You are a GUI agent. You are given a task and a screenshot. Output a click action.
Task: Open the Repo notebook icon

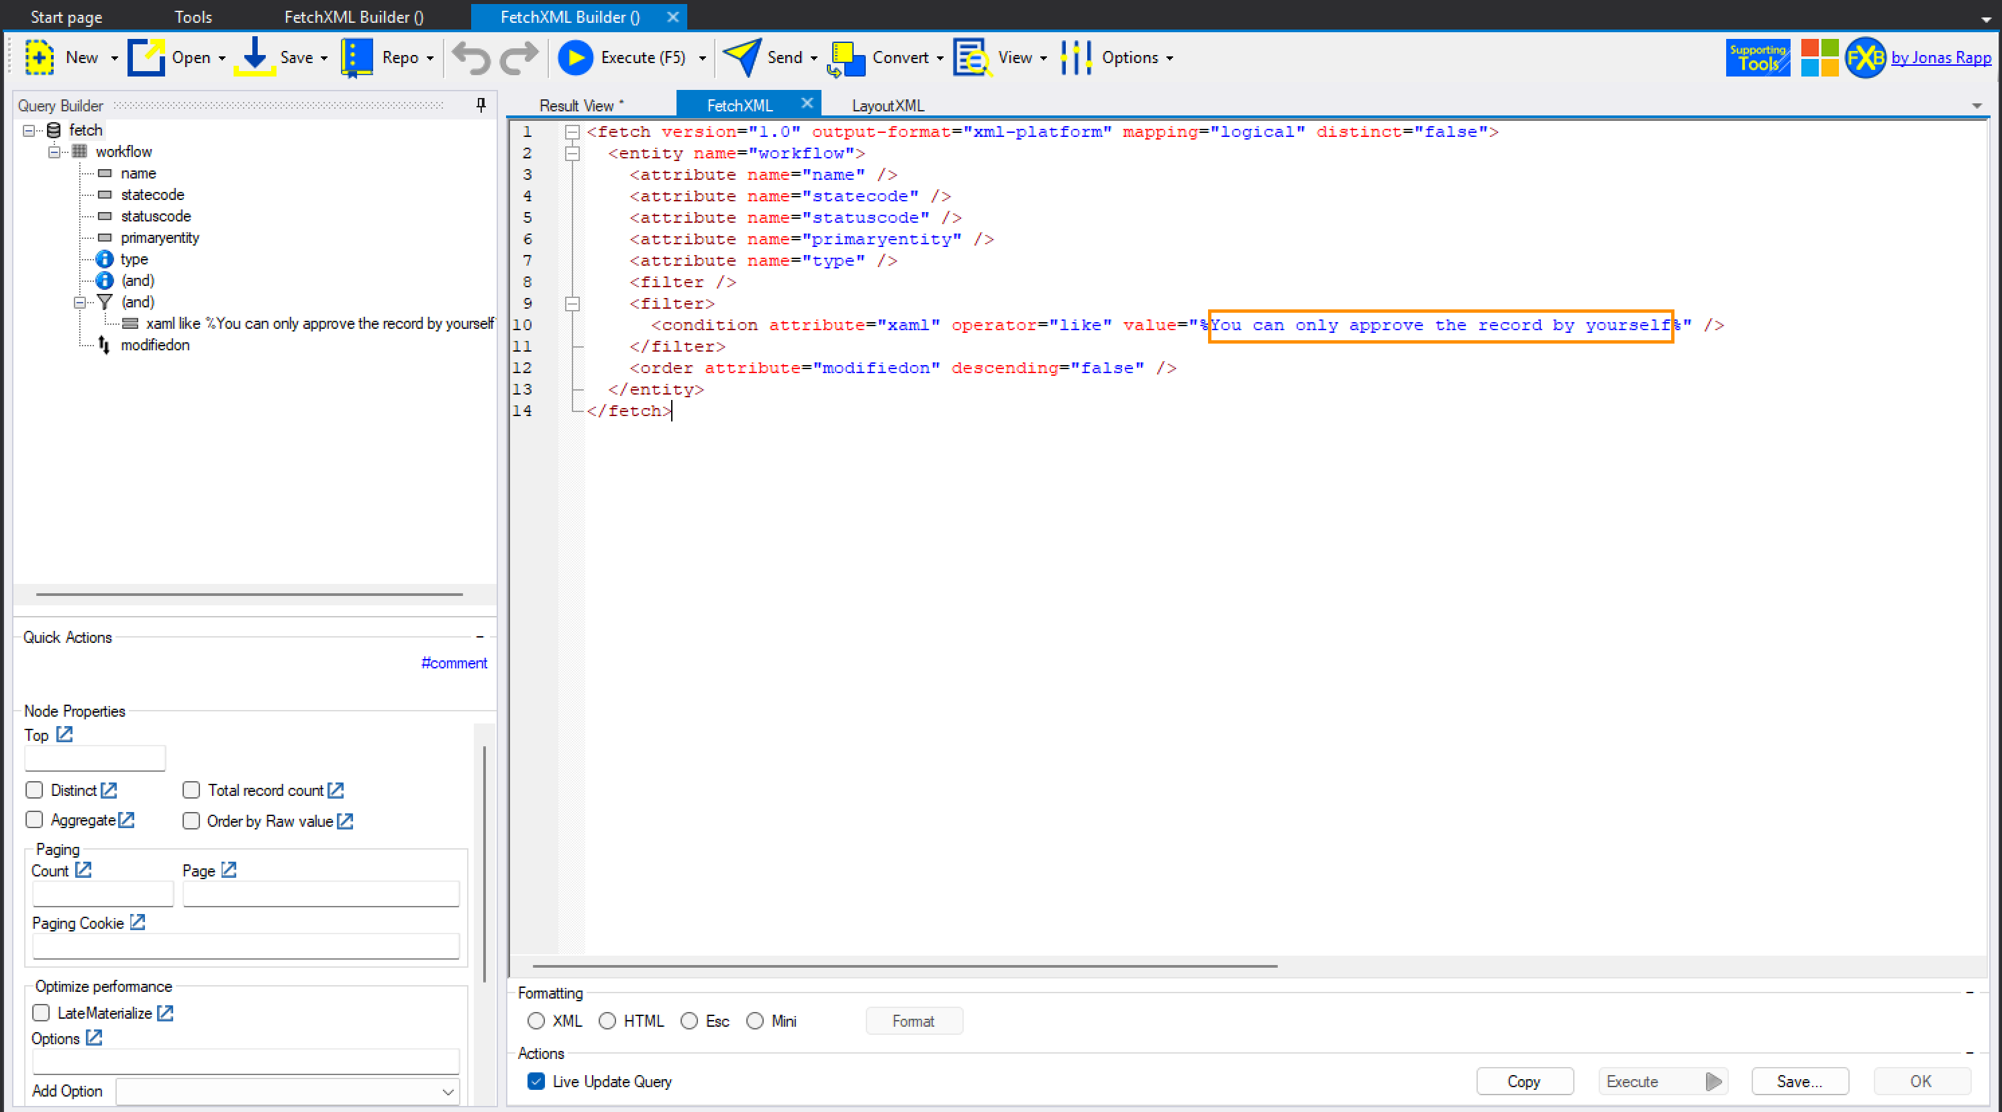357,58
